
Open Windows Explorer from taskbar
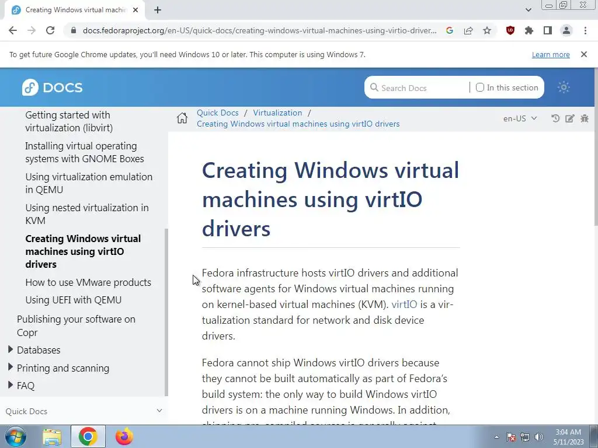[52, 436]
